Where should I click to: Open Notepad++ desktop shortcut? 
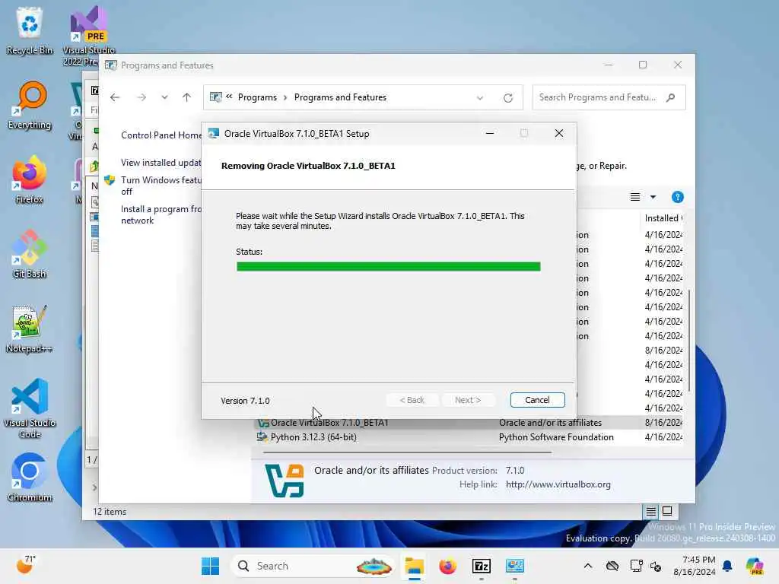(30, 328)
